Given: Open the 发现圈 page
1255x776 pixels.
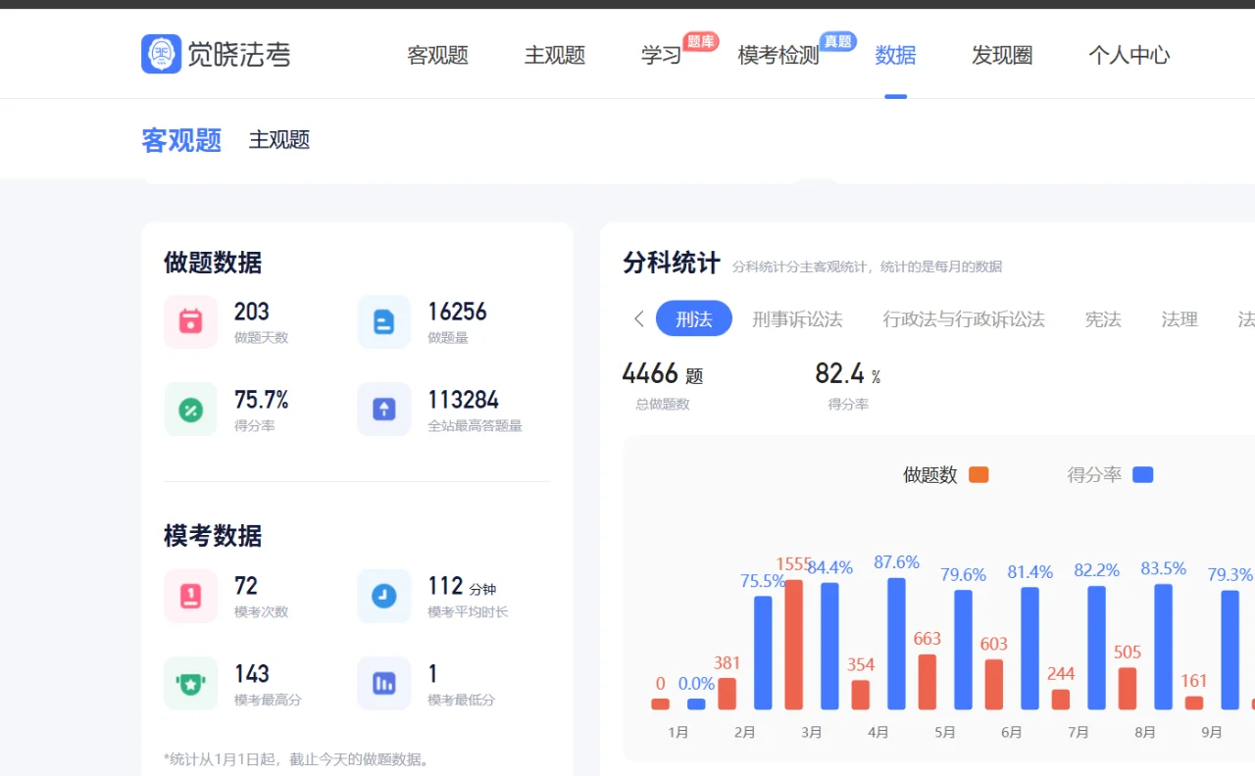Looking at the screenshot, I should [1002, 56].
